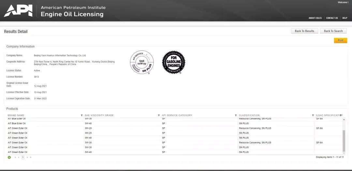Image resolution: width=352 pixels, height=171 pixels.
Task: Sort by CLASSIFICATION column header
Action: coord(249,115)
